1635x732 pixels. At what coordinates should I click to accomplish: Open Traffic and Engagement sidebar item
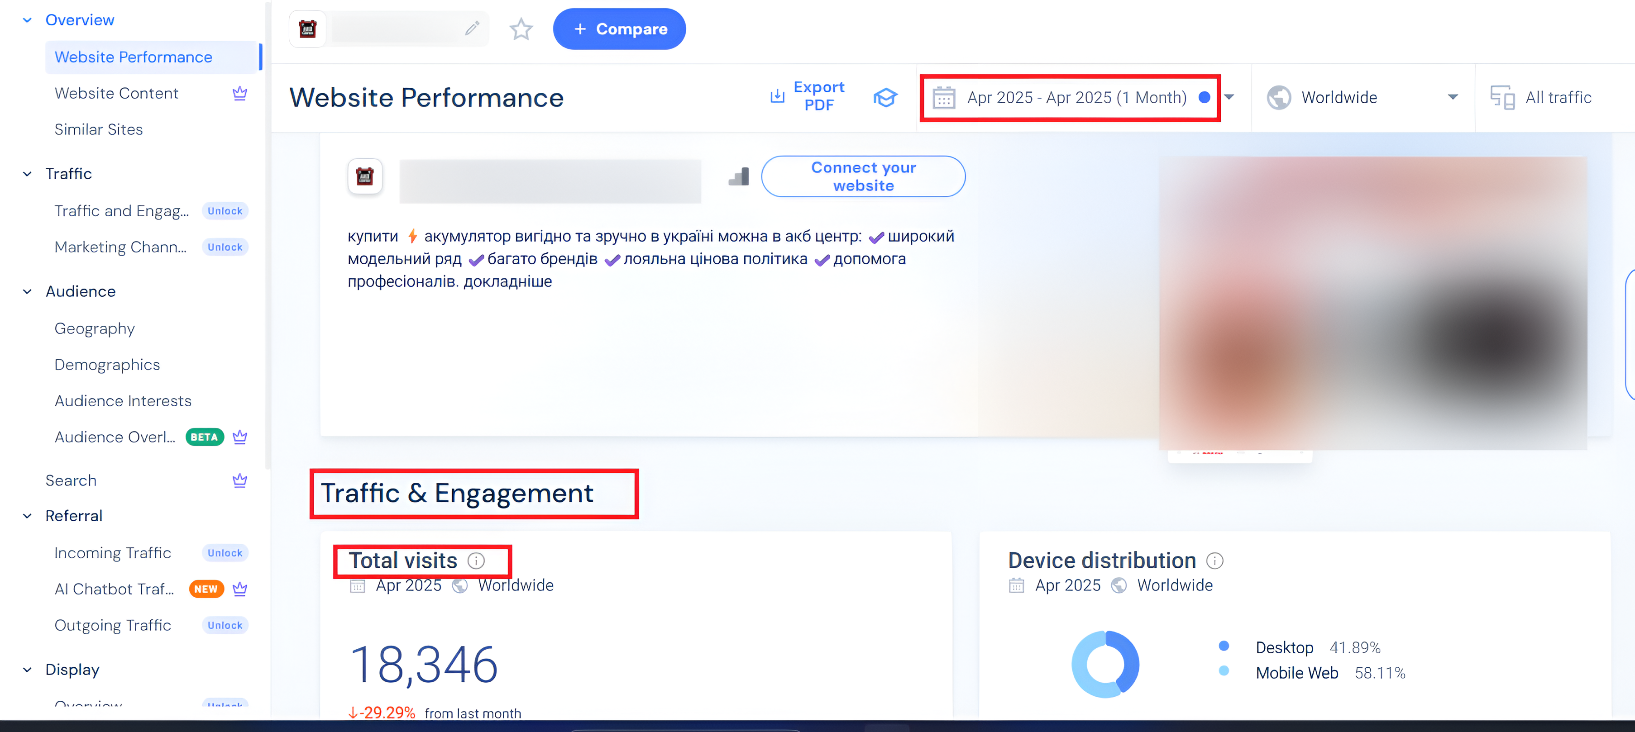[122, 210]
